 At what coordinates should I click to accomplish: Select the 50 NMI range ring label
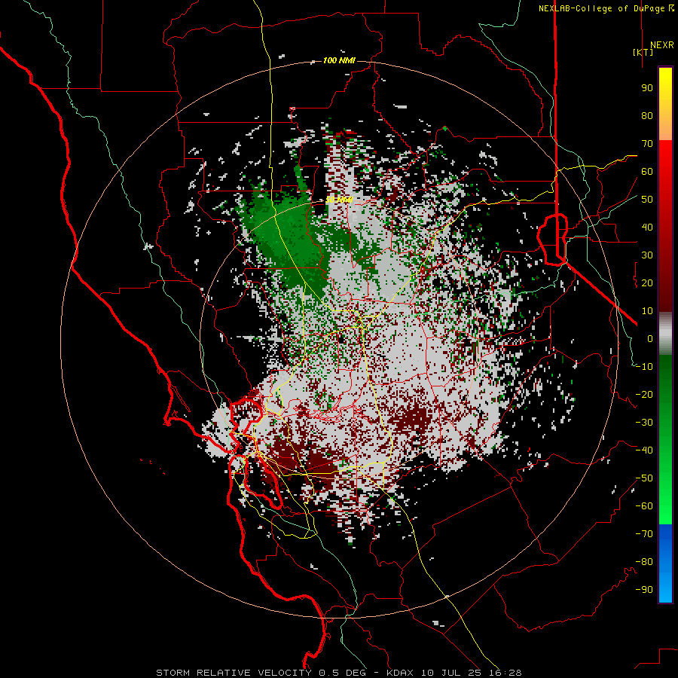[x=339, y=200]
